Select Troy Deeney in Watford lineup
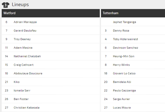The width and height of the screenshot is (165, 112). [x=22, y=39]
